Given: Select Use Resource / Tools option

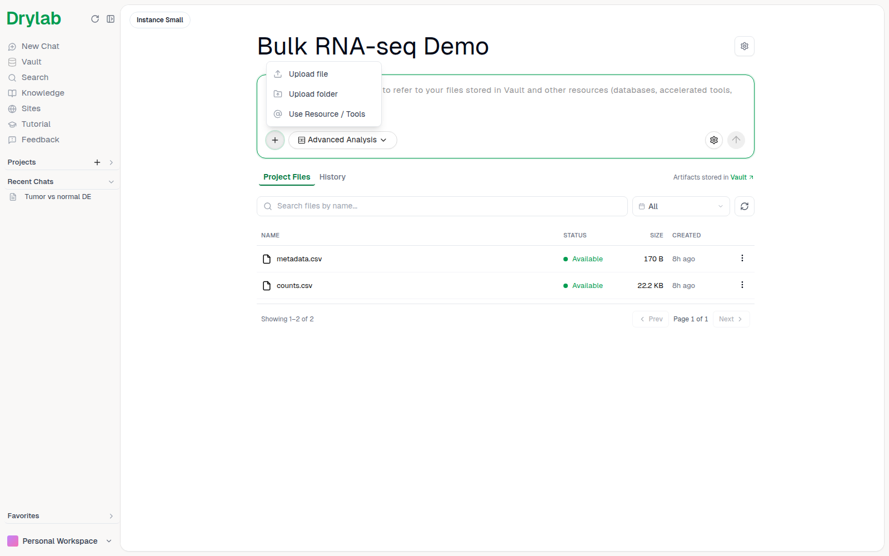Looking at the screenshot, I should [x=324, y=114].
